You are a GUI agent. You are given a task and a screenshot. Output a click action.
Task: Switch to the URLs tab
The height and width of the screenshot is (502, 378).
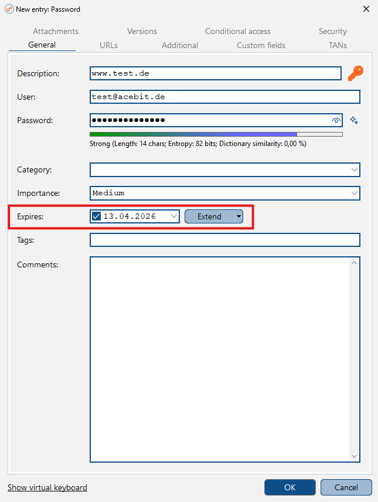(x=109, y=46)
